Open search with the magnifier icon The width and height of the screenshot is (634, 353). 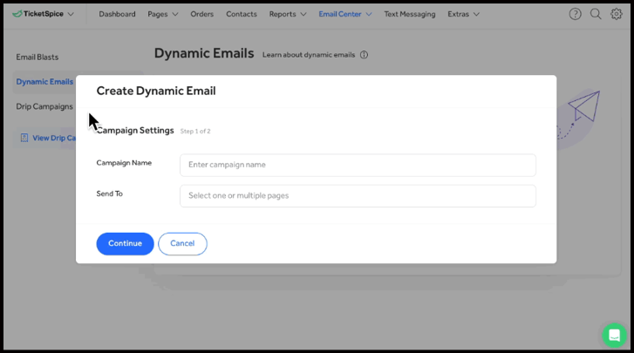(x=596, y=14)
